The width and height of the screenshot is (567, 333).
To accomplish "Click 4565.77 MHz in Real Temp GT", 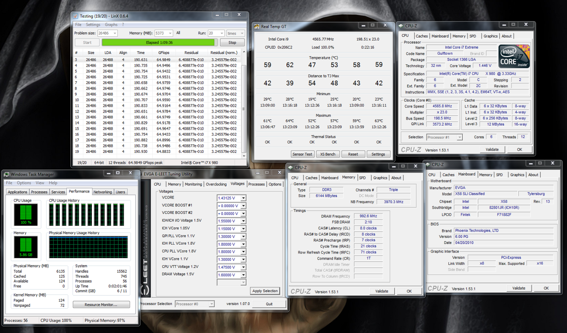I will point(323,39).
